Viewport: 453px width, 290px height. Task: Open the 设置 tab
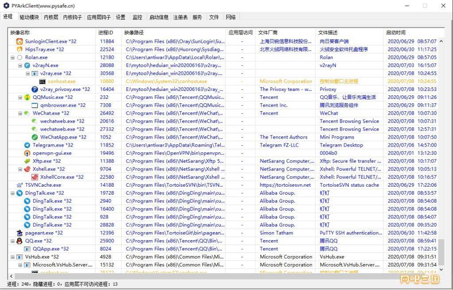(120, 17)
